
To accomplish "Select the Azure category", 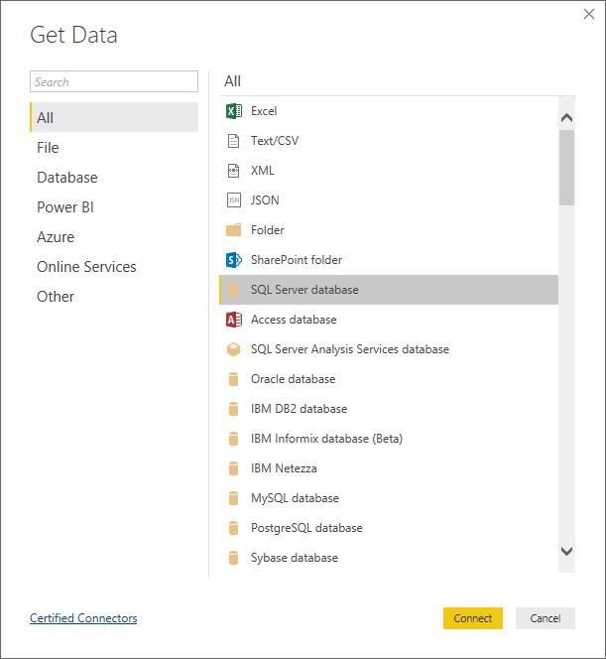I will (x=56, y=237).
